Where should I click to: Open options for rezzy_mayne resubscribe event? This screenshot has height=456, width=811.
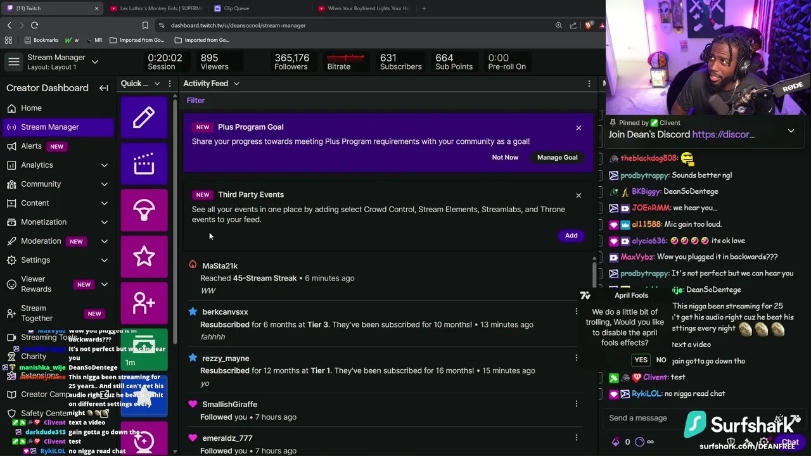576,358
